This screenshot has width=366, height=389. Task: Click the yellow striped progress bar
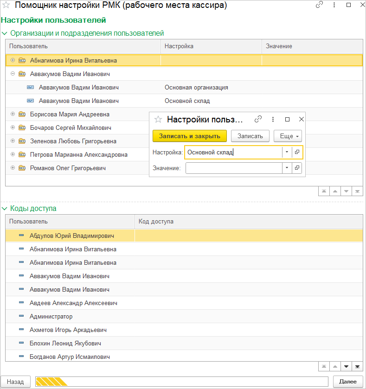coord(182,382)
